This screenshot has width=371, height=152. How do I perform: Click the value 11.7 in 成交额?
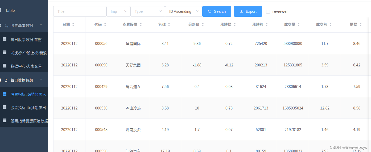tap(325, 44)
